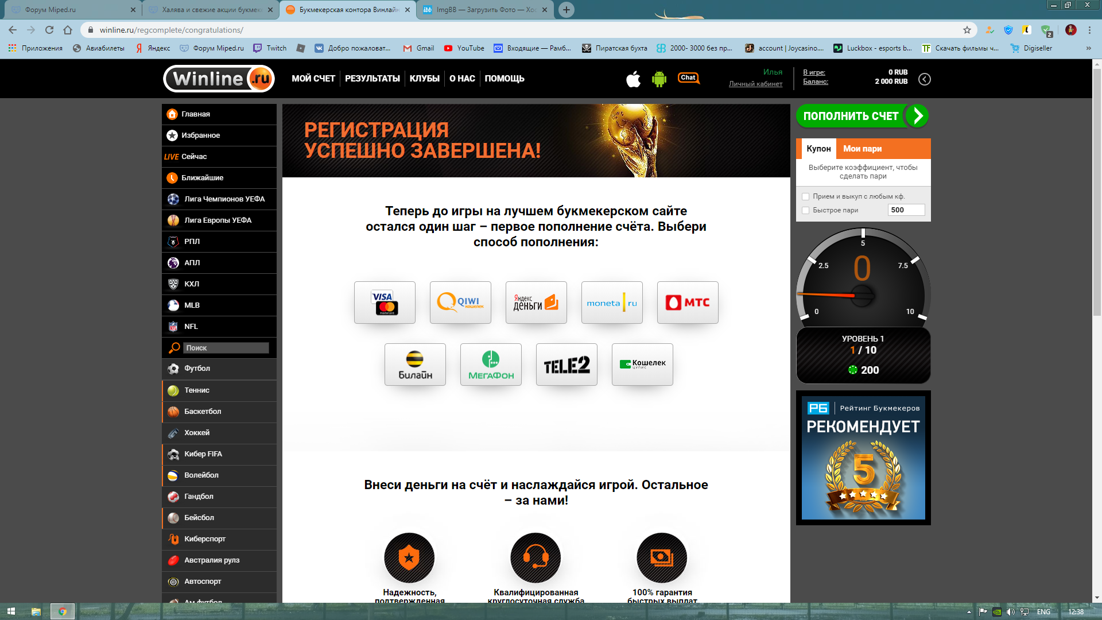
Task: Expand the bookmarks bar overflow chevron
Action: click(x=1088, y=48)
